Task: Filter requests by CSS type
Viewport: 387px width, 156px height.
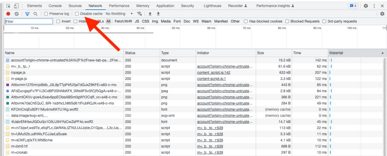Action: [x=146, y=22]
